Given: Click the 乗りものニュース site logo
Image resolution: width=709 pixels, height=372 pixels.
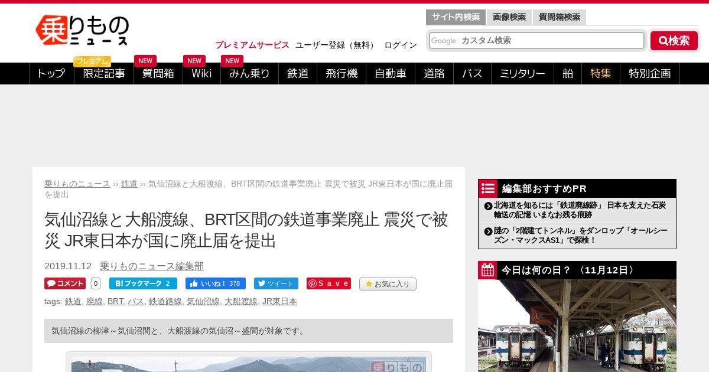Looking at the screenshot, I should [82, 30].
